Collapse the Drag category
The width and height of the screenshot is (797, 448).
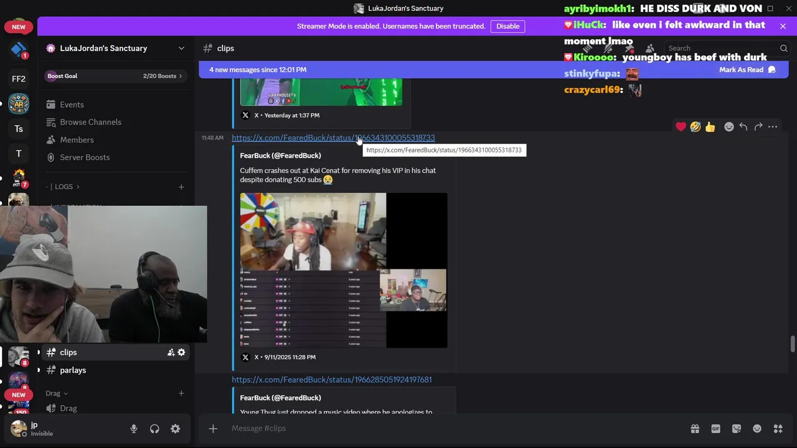point(56,393)
